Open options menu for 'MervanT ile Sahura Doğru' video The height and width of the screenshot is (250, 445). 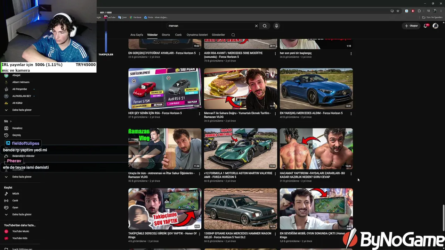click(x=275, y=114)
